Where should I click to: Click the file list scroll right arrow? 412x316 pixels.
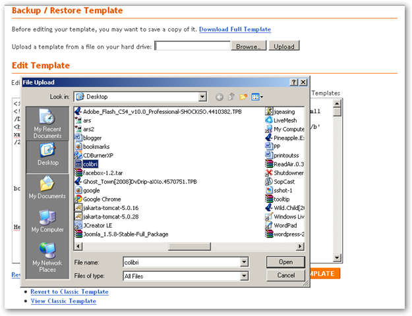[300, 246]
